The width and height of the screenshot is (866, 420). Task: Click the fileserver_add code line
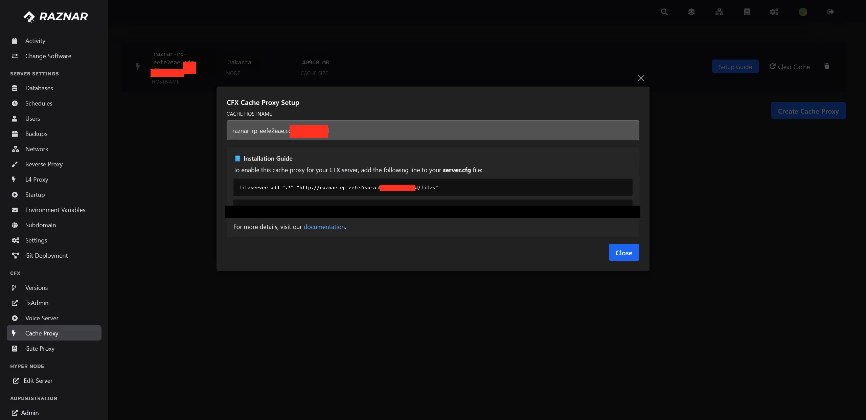coord(433,187)
